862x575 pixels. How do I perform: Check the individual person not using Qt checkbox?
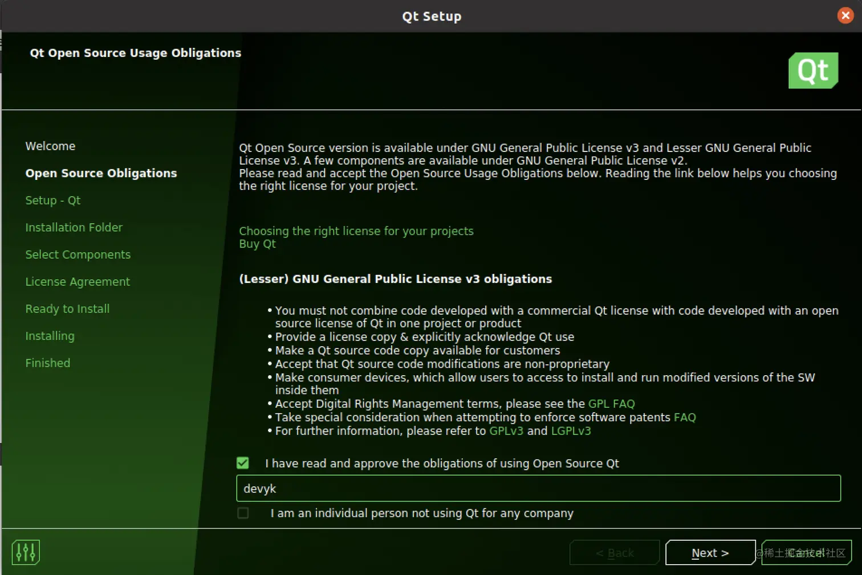pos(243,513)
